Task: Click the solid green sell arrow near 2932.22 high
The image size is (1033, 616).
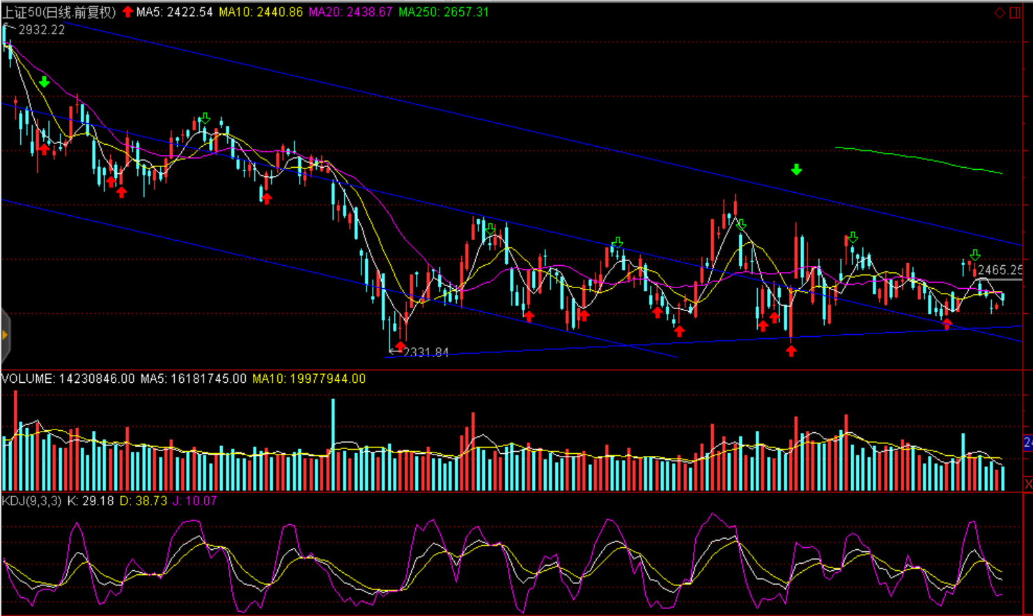Action: (x=44, y=82)
